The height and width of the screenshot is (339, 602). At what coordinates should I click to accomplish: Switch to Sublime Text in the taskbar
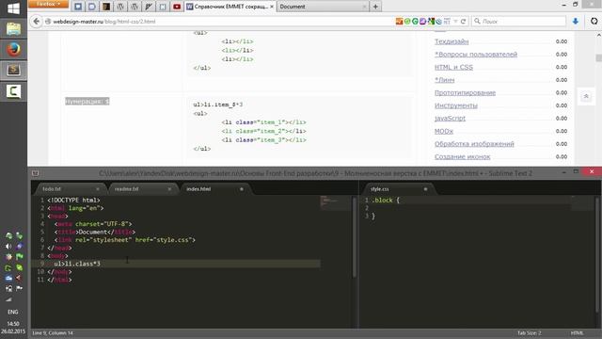[13, 70]
